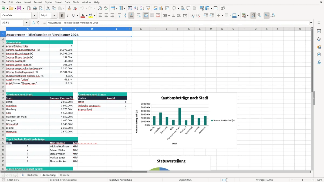324x182 pixels.
Task: Open Borders dropdown arrow
Action: pyautogui.click(x=222, y=16)
